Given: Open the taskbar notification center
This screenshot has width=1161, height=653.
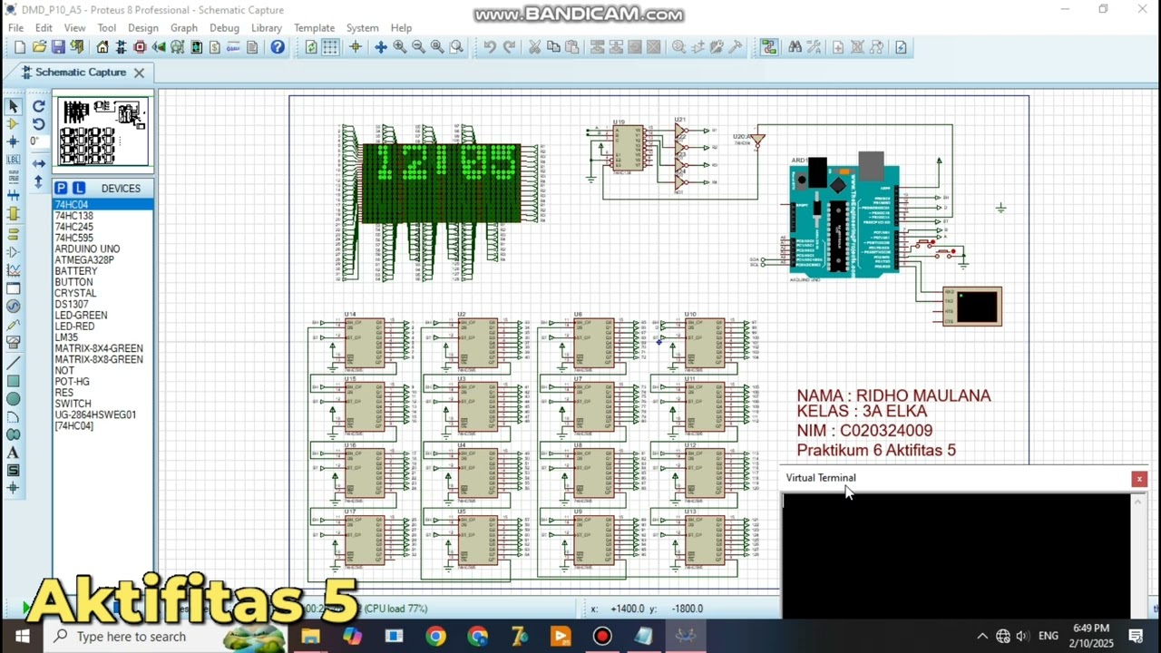Looking at the screenshot, I should [x=1136, y=636].
